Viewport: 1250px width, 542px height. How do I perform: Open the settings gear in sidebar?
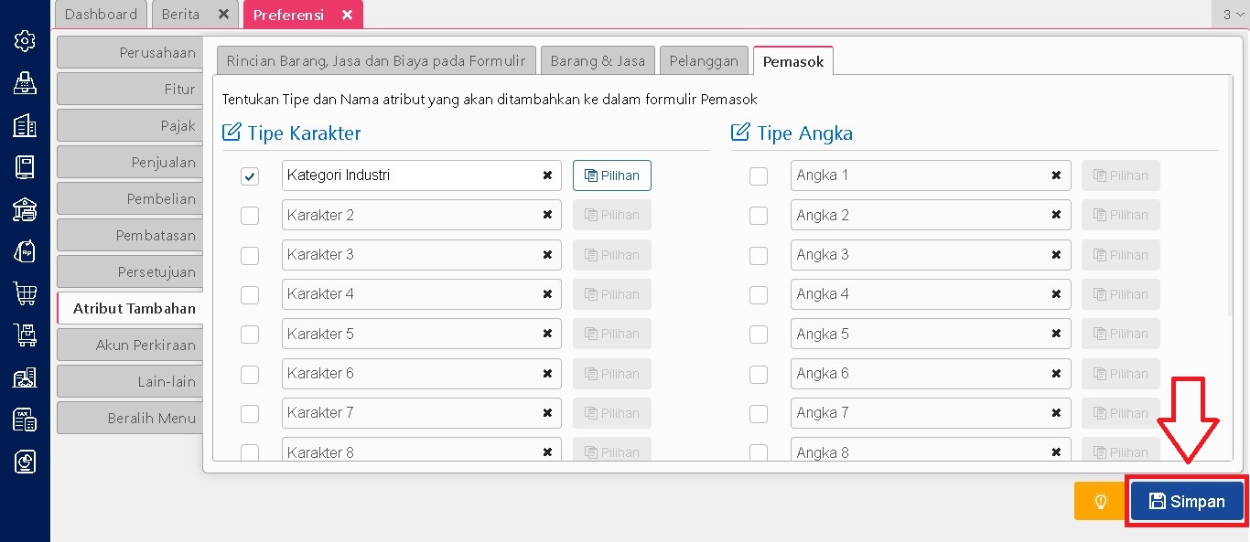(x=25, y=41)
